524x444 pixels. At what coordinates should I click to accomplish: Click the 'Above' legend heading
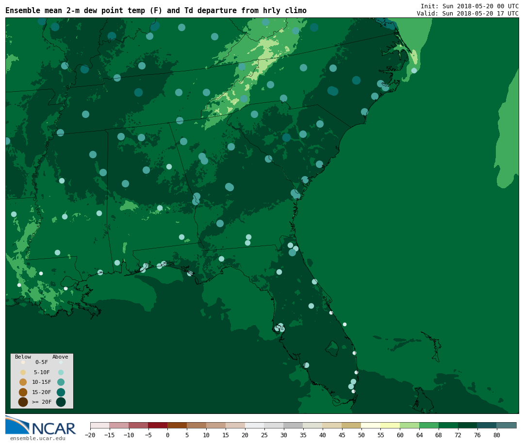(x=60, y=357)
